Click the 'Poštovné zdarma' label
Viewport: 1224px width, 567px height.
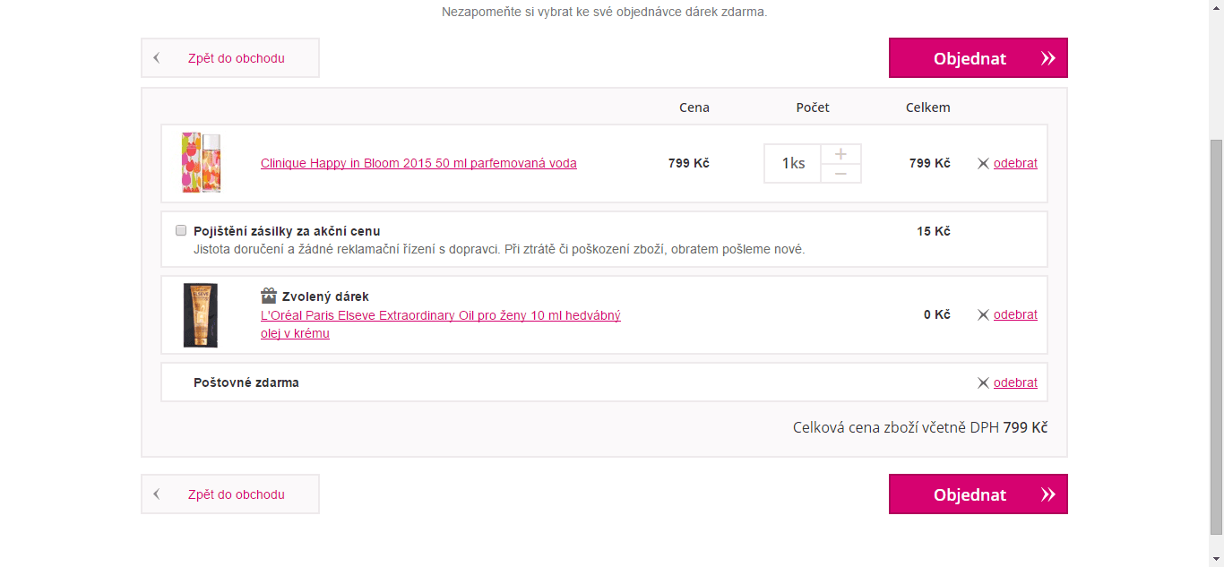[246, 382]
